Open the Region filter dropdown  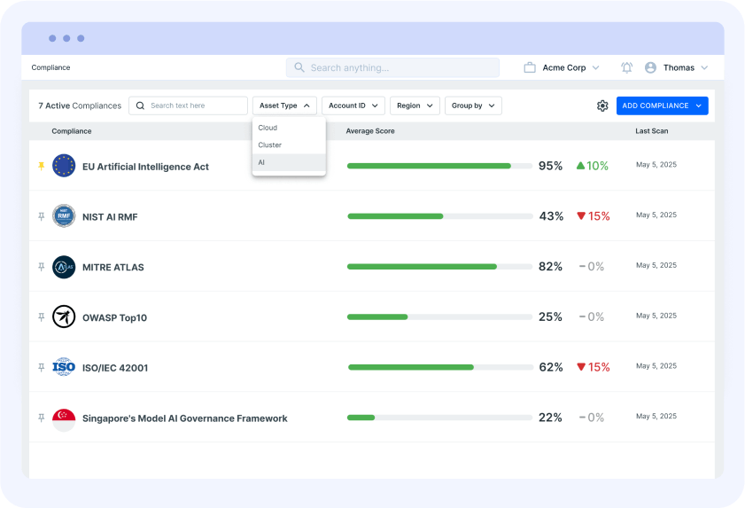tap(414, 106)
